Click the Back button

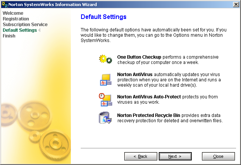[141, 156]
